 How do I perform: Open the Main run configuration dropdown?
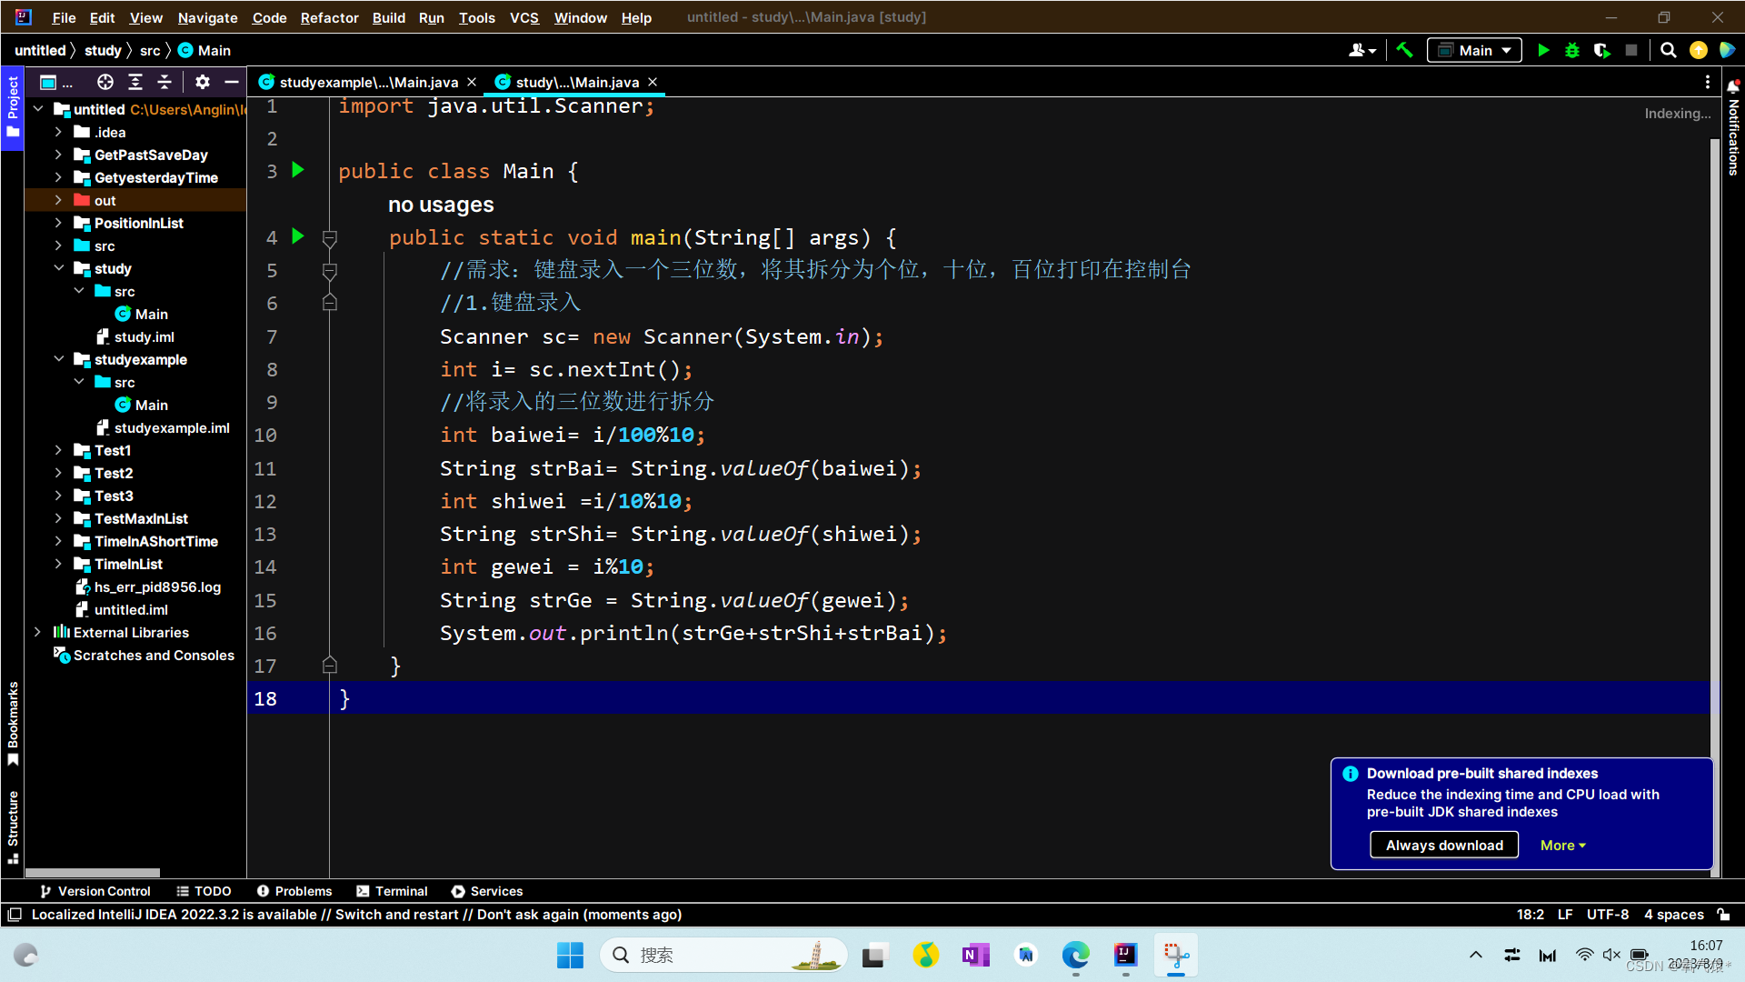[1474, 51]
